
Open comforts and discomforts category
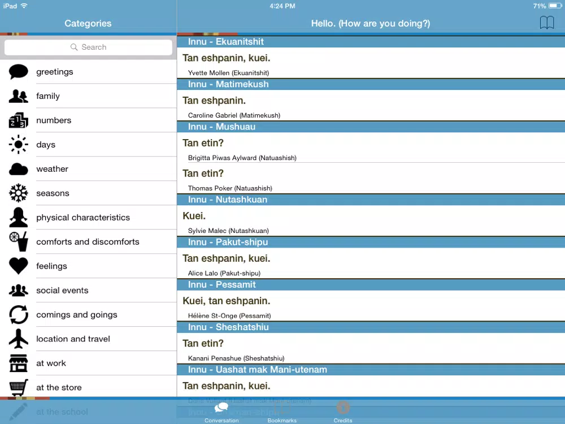pyautogui.click(x=88, y=241)
